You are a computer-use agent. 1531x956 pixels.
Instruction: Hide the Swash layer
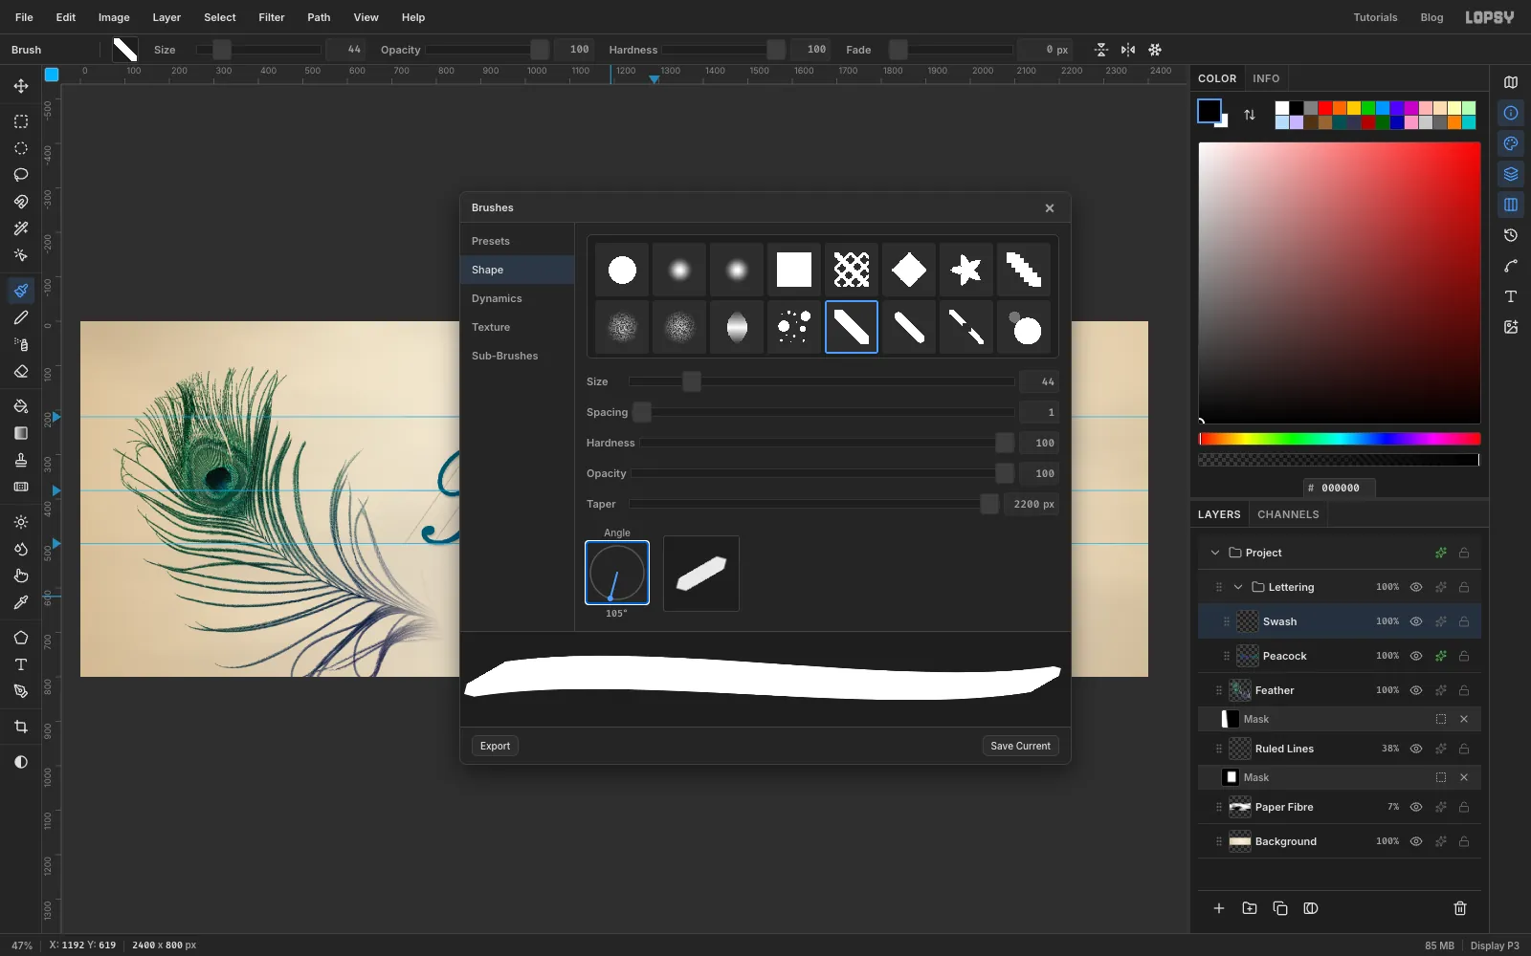click(1416, 621)
